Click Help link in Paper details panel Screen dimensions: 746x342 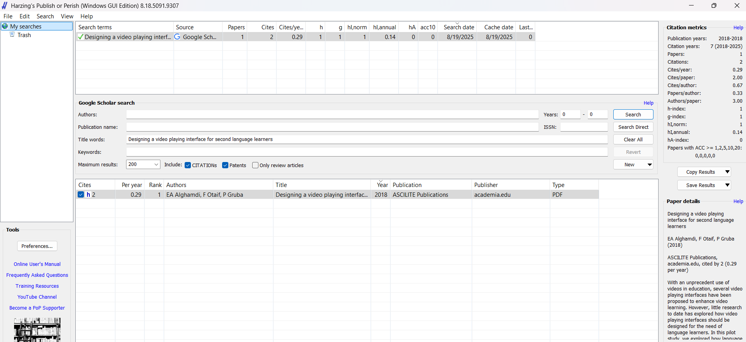pyautogui.click(x=738, y=201)
